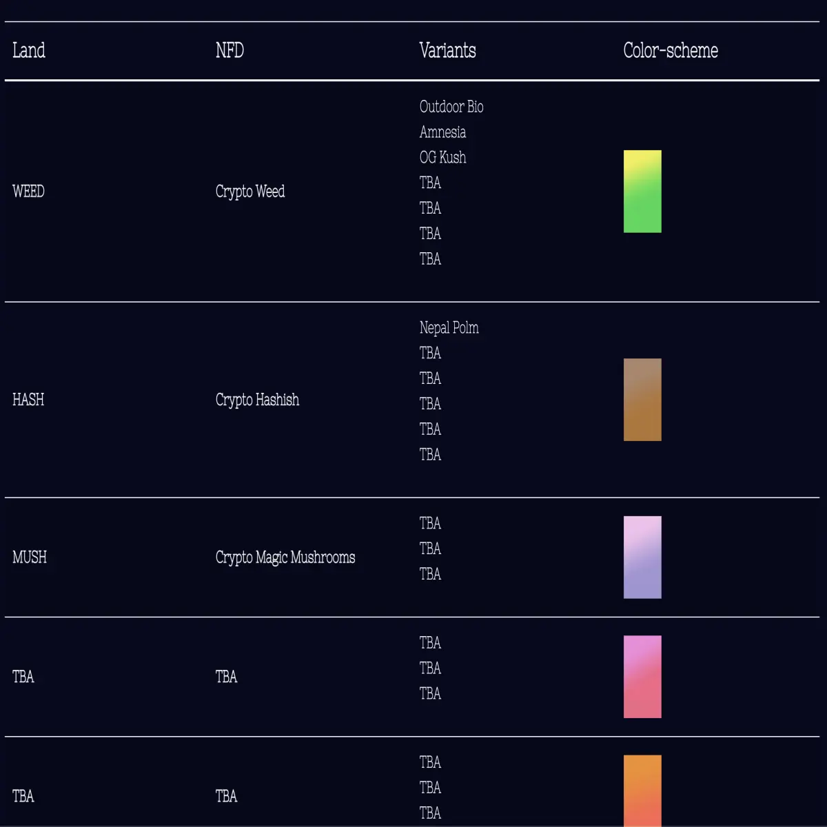Select the Variants column header
Image resolution: width=827 pixels, height=827 pixels.
click(x=447, y=50)
